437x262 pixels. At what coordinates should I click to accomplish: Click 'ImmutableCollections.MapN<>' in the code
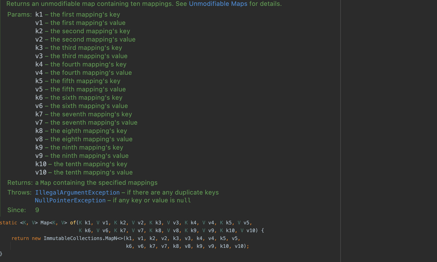84,238
